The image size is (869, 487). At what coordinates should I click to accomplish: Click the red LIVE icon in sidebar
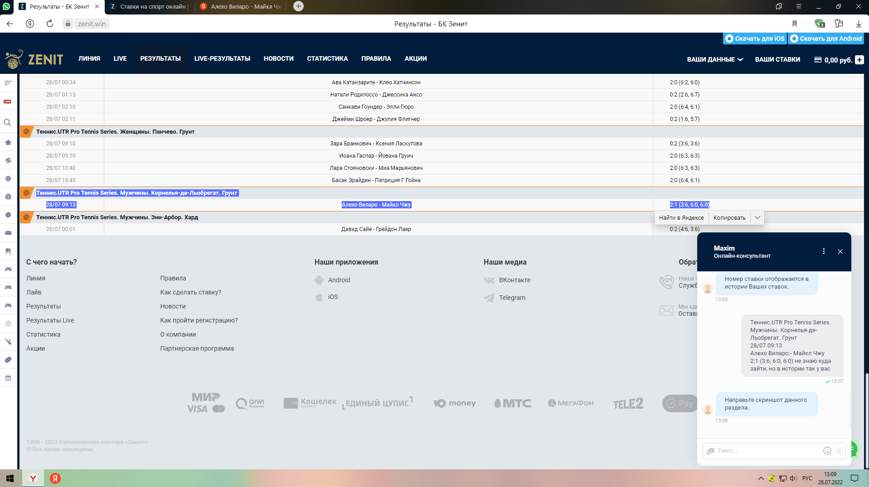click(8, 101)
